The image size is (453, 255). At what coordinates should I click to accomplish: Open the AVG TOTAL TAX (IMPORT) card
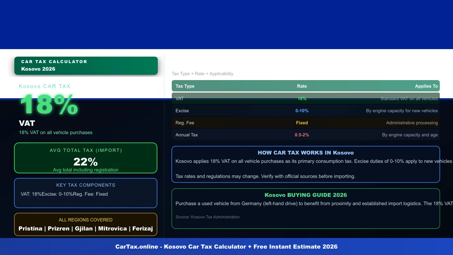coord(86,158)
